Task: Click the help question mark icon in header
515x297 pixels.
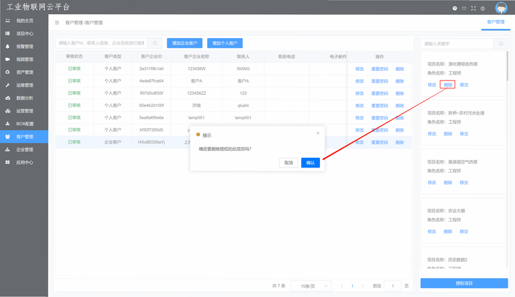Action: point(454,8)
